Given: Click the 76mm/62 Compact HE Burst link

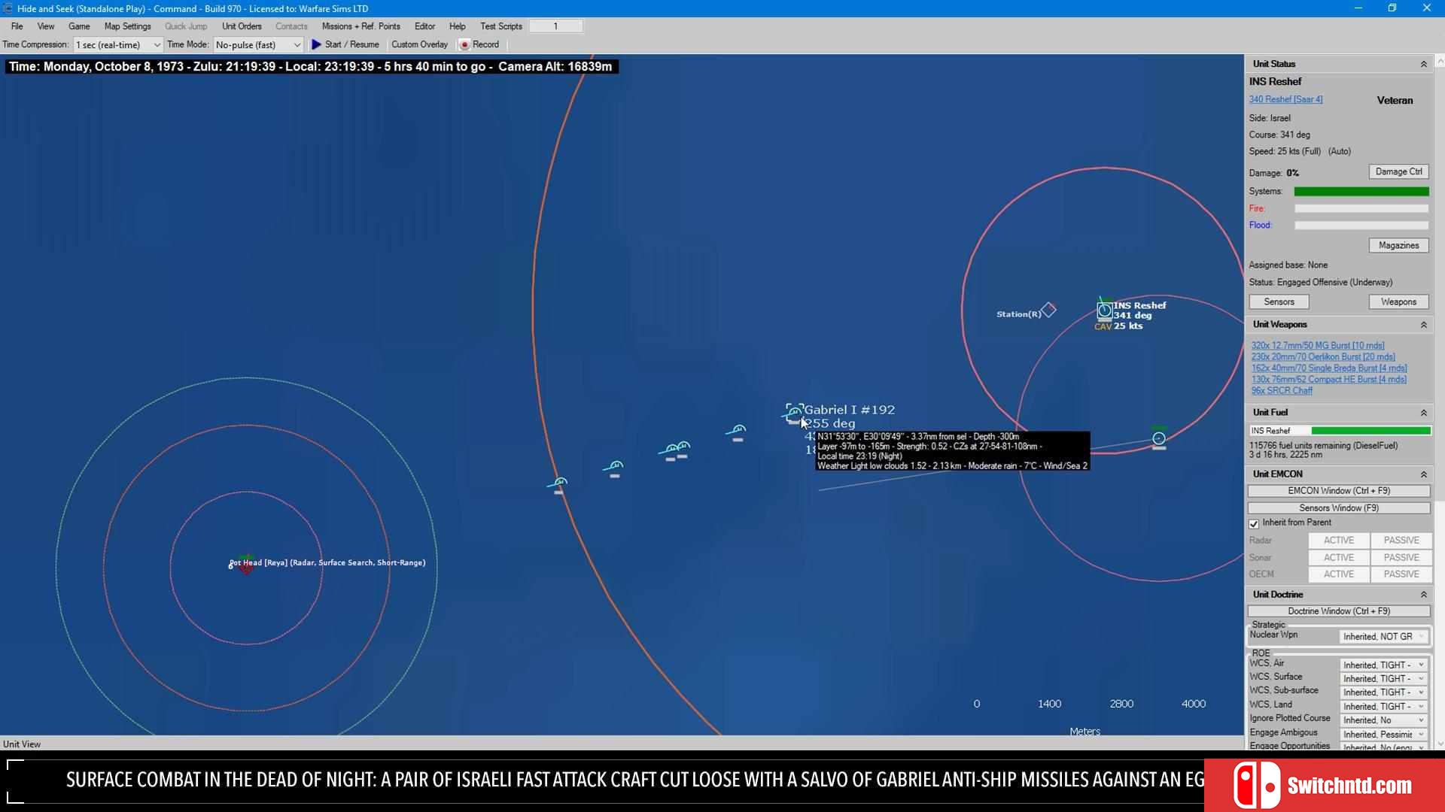Looking at the screenshot, I should click(1329, 380).
